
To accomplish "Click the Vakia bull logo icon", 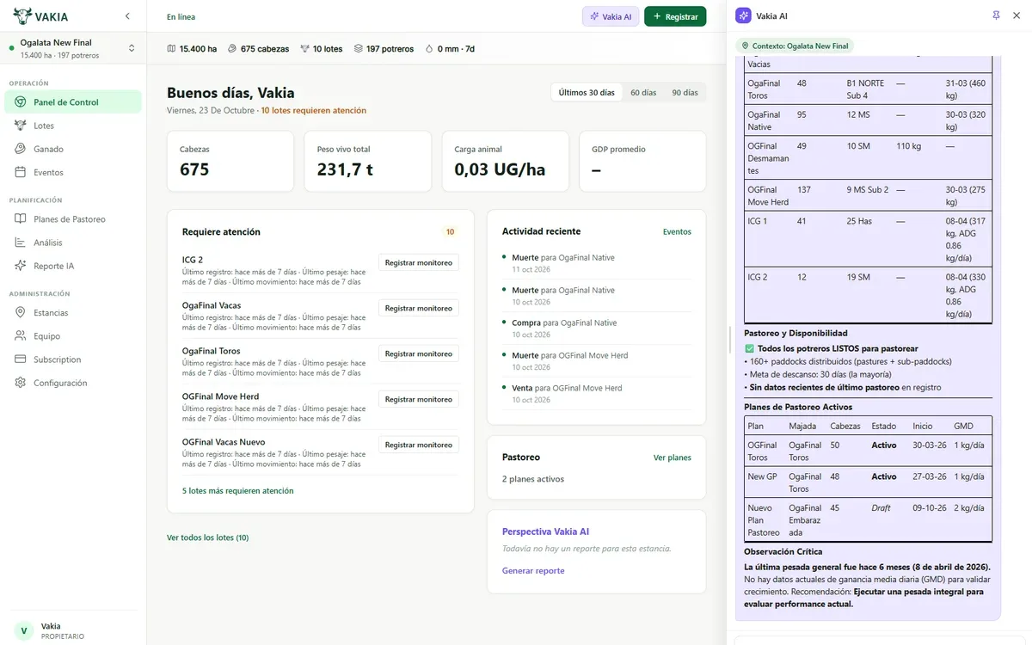I will tap(22, 16).
